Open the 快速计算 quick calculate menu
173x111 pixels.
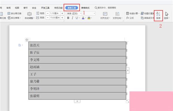click(133, 14)
